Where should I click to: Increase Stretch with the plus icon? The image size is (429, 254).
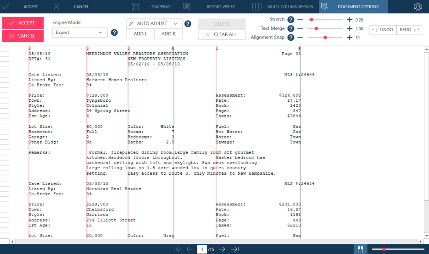[x=350, y=20]
